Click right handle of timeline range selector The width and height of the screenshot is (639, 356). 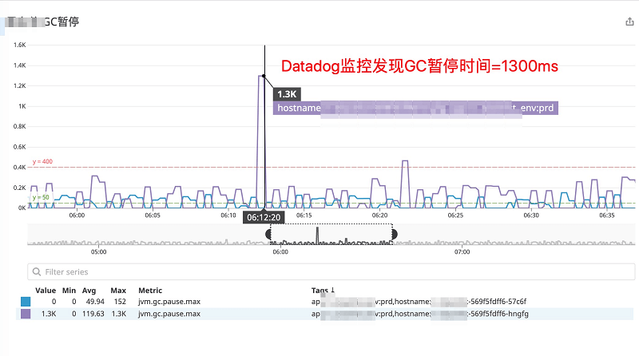pyautogui.click(x=393, y=234)
